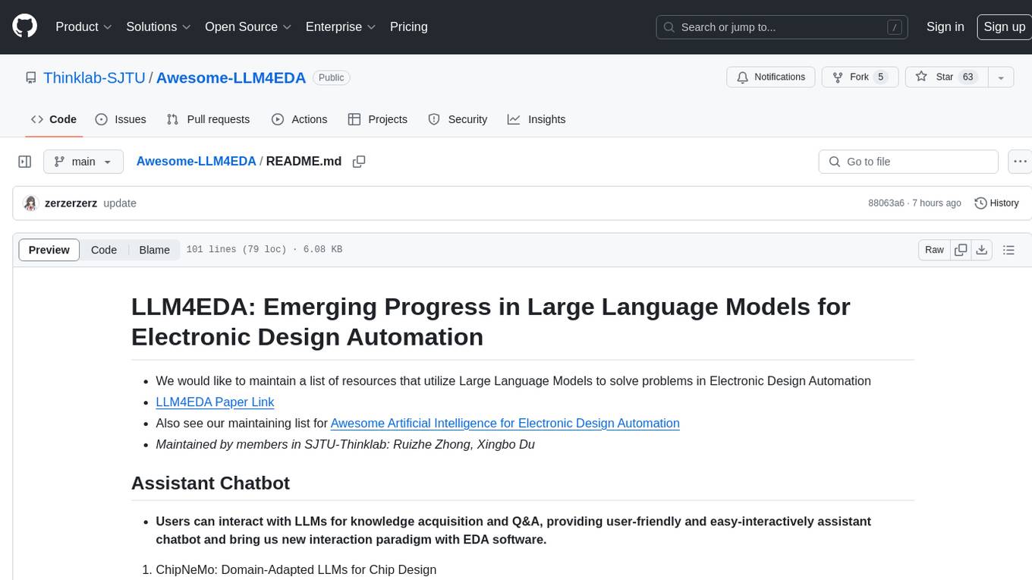Expand the Enterprise dropdown
This screenshot has width=1032, height=580.
(x=341, y=27)
